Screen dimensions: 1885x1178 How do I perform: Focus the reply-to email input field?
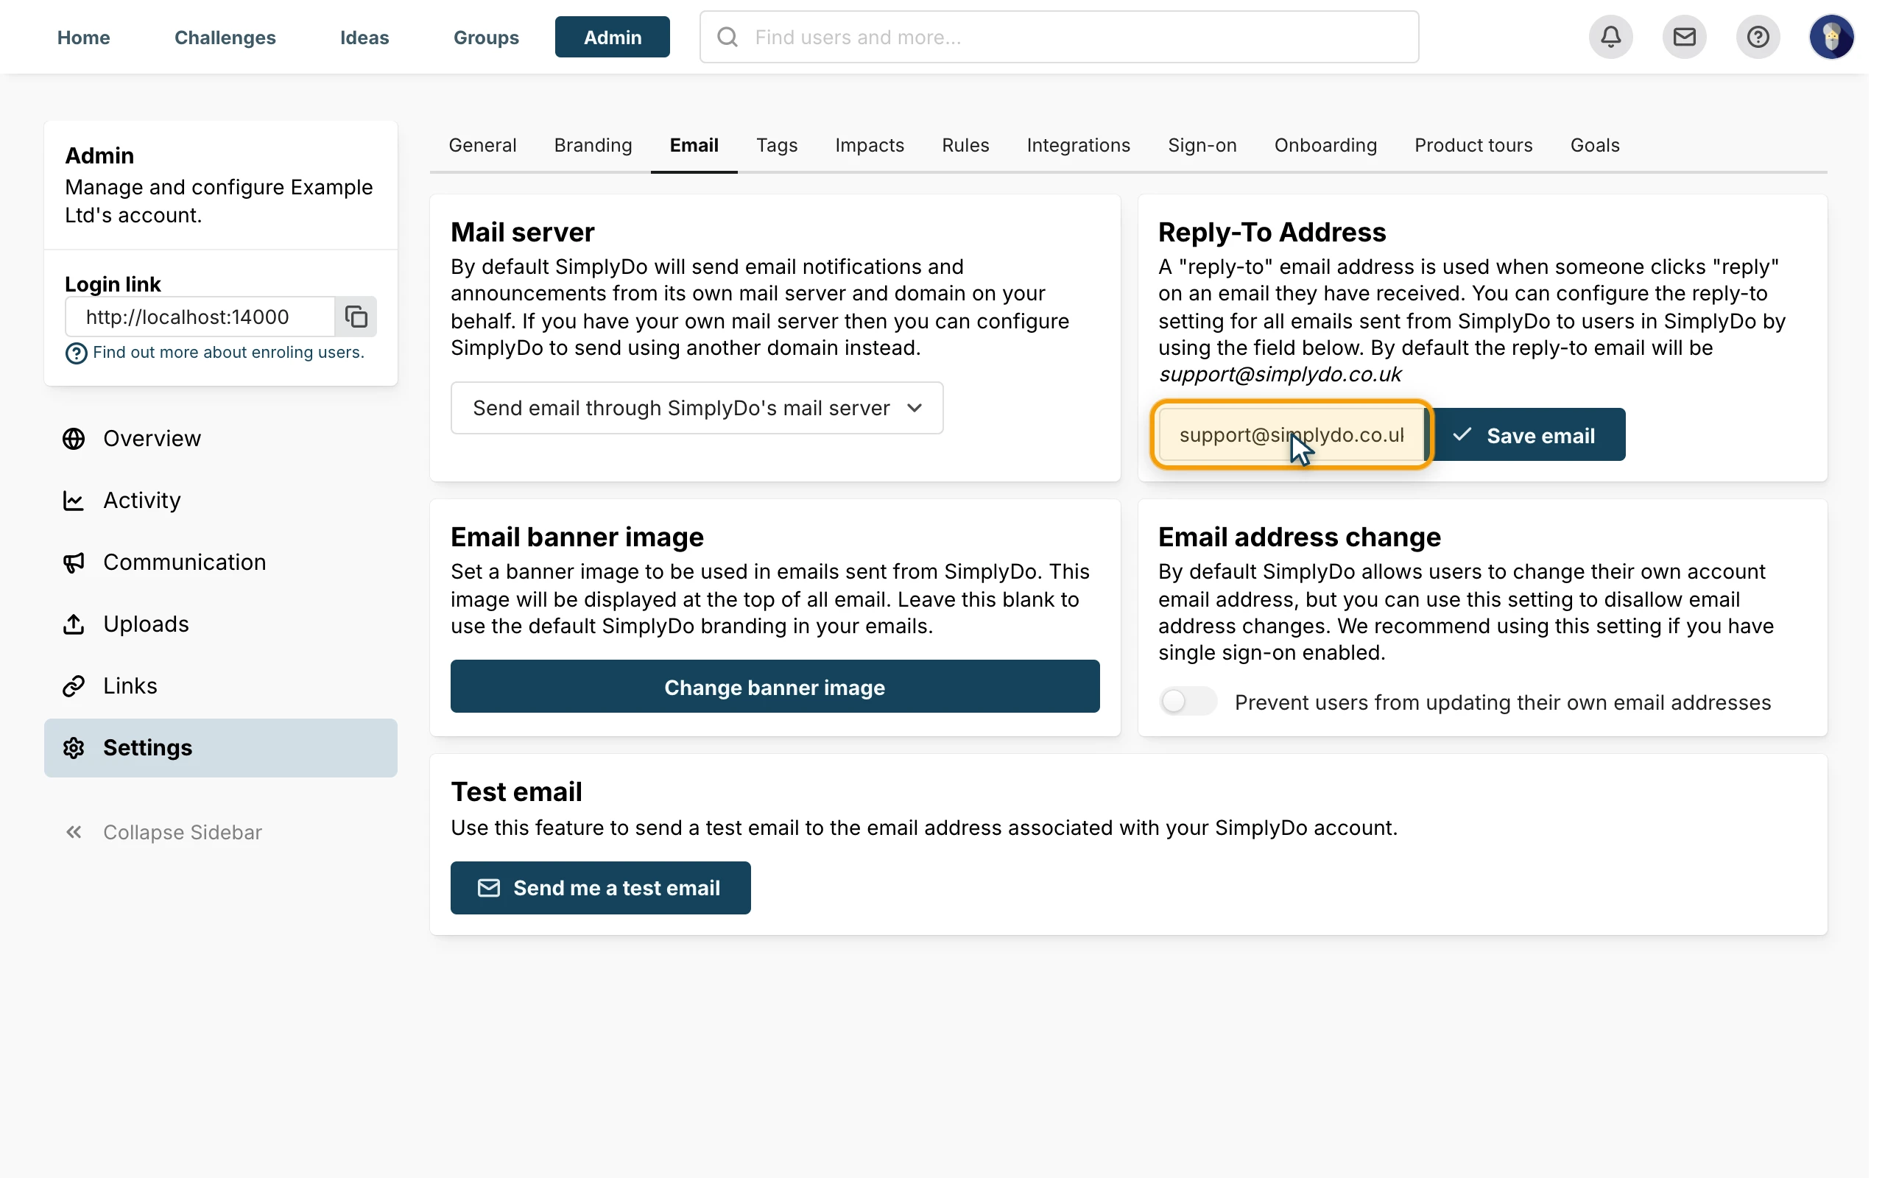point(1292,434)
